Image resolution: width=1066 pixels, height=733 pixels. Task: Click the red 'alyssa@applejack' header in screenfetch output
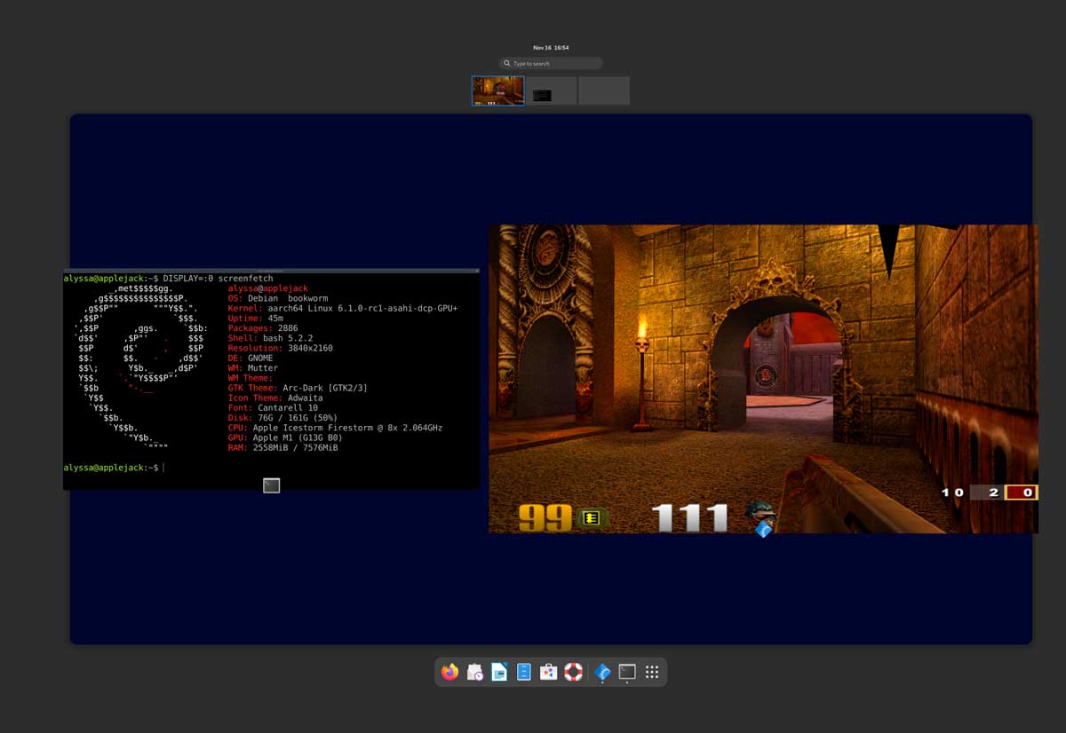[x=268, y=288]
